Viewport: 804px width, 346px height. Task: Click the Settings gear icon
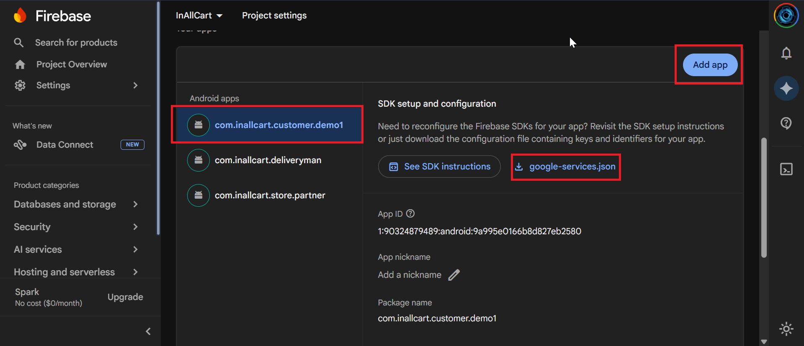[20, 85]
